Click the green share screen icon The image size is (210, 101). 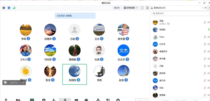click(32, 100)
